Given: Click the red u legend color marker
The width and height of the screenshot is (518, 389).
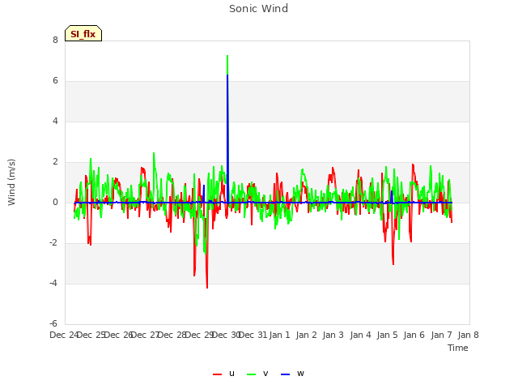Looking at the screenshot, I should [217, 374].
